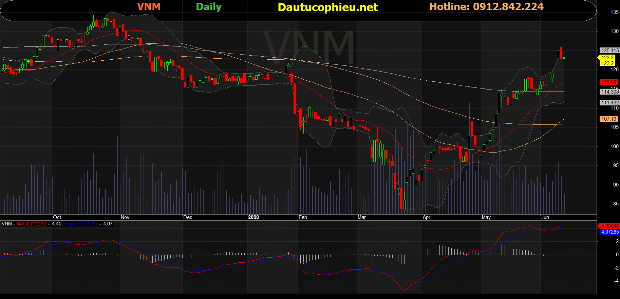Click the 2020 year marker on timeline
Image resolution: width=620 pixels, height=299 pixels.
[x=253, y=217]
